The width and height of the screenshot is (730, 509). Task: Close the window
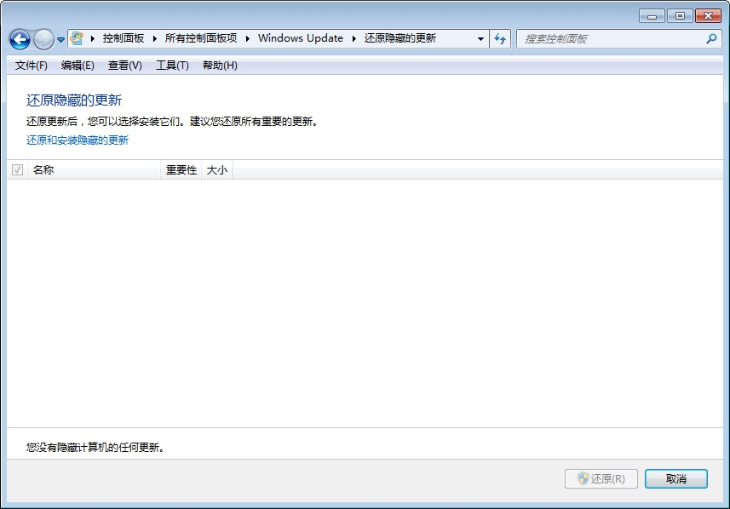(x=708, y=16)
